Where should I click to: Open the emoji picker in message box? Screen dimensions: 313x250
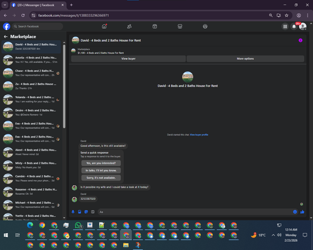coord(295,212)
